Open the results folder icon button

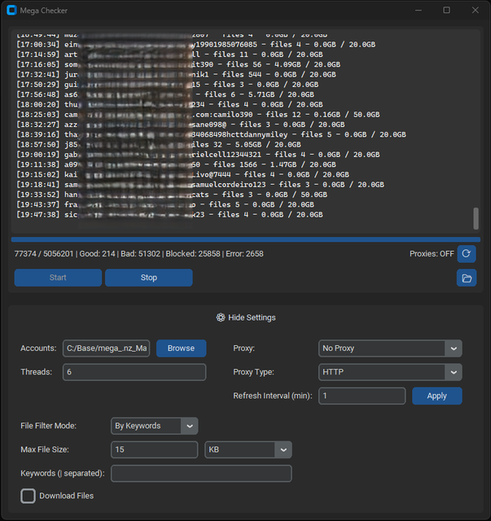pos(467,278)
